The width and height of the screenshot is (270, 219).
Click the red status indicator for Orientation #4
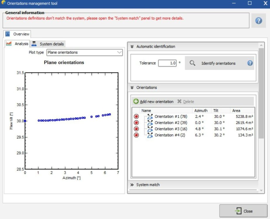coord(136,135)
